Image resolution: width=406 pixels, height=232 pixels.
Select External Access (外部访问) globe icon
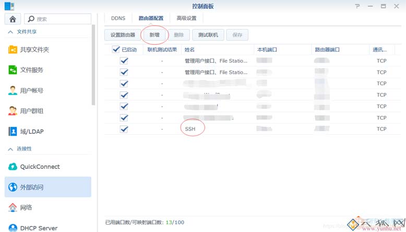click(13, 187)
